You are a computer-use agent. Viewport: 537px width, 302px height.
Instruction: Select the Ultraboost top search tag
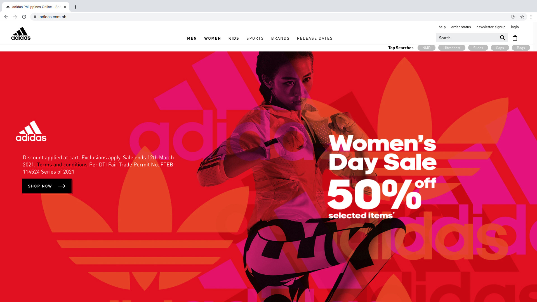[x=452, y=48]
